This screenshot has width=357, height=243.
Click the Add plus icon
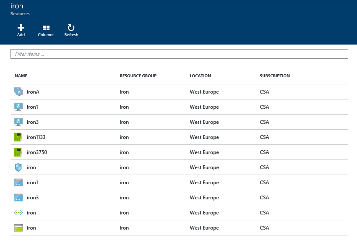tap(21, 28)
